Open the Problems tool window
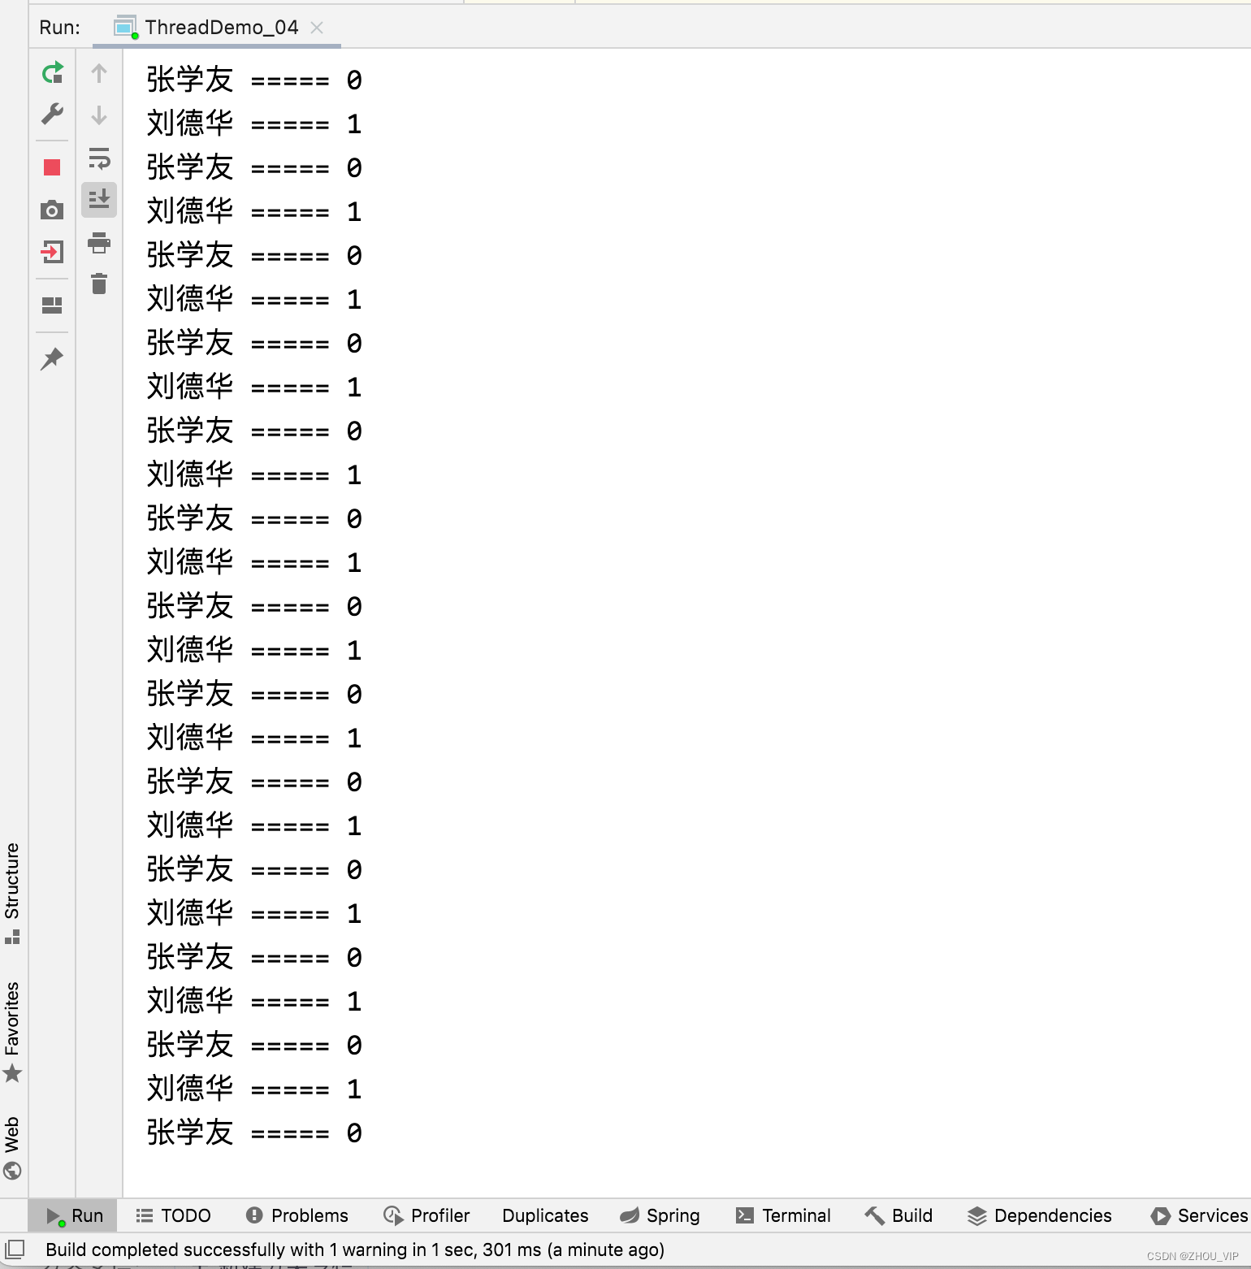 click(x=297, y=1215)
